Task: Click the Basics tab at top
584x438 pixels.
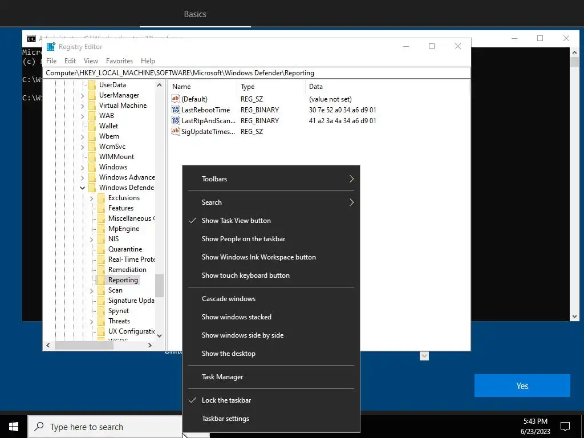Action: pyautogui.click(x=195, y=14)
